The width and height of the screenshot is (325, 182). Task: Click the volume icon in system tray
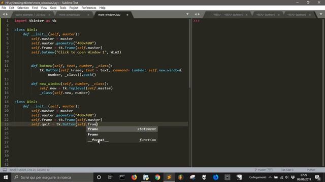(x=287, y=177)
